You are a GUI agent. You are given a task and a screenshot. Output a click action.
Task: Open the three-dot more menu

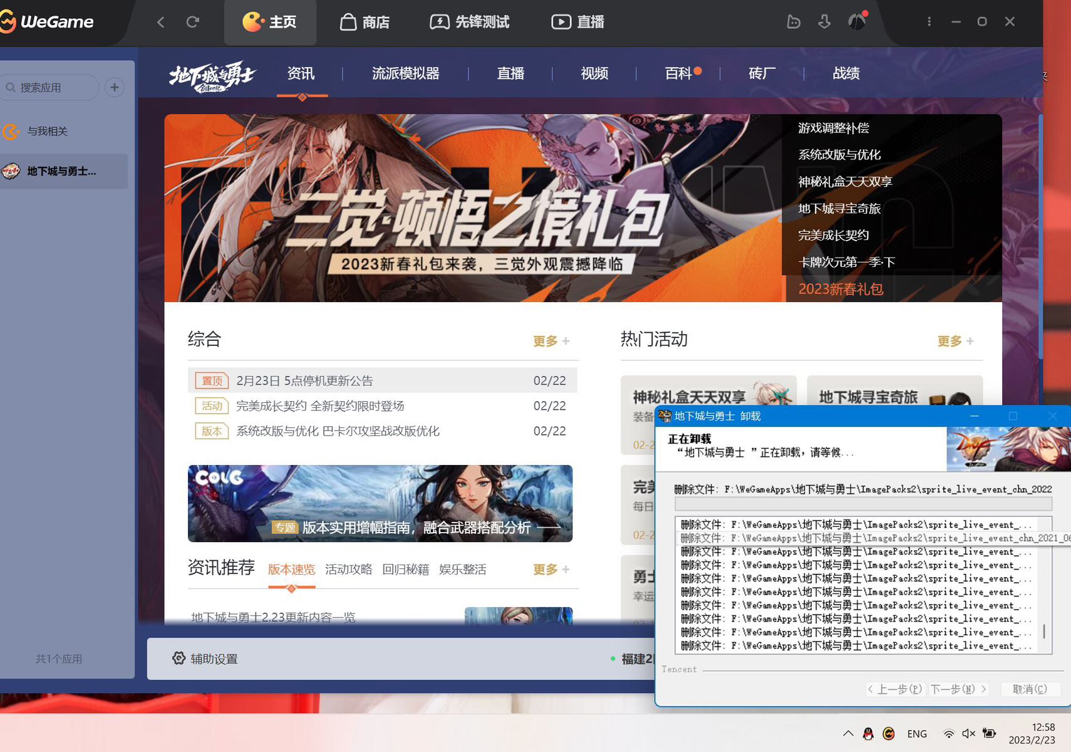[x=929, y=22]
